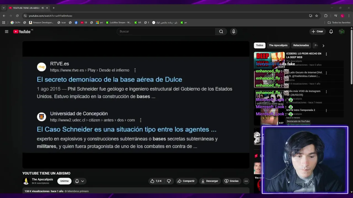Image resolution: width=353 pixels, height=198 pixels.
Task: Click the Compartir button
Action: click(186, 181)
